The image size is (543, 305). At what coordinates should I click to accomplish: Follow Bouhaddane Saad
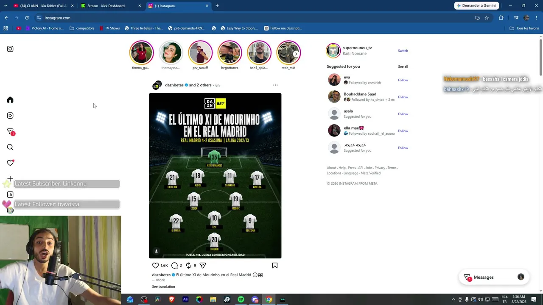click(x=403, y=97)
